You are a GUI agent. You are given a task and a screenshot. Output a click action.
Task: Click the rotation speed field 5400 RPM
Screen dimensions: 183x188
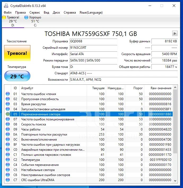tap(165, 54)
